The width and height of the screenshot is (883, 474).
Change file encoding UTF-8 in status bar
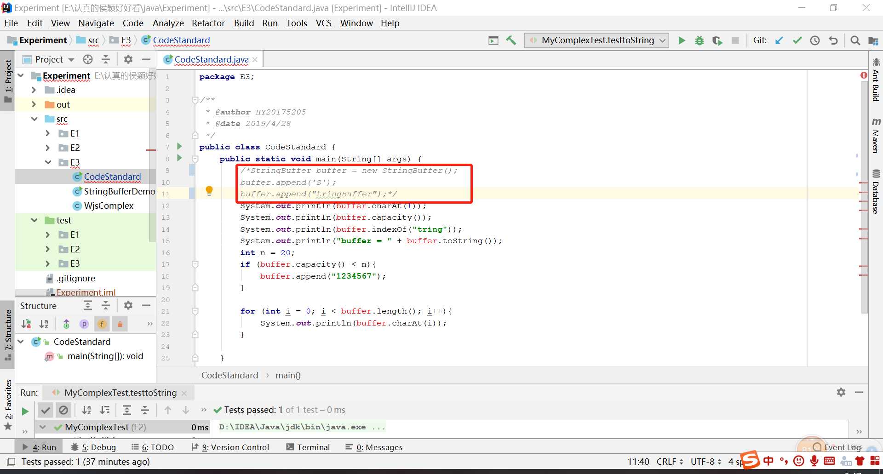tap(706, 462)
